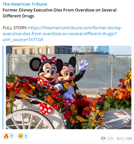
Task: Click Minnie's red polka-dot bow in photo
Action: 49,59
